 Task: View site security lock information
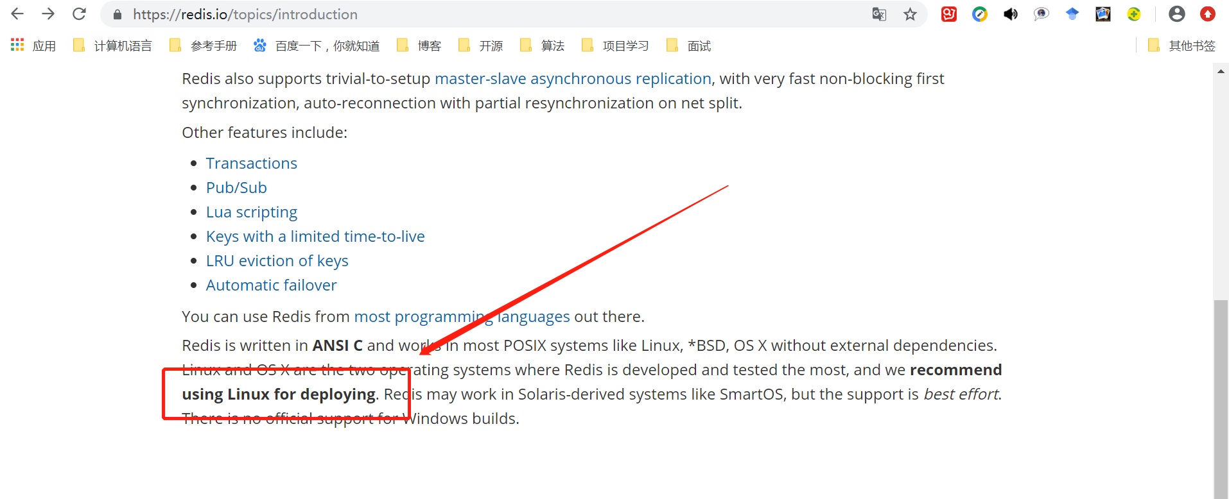(x=118, y=14)
